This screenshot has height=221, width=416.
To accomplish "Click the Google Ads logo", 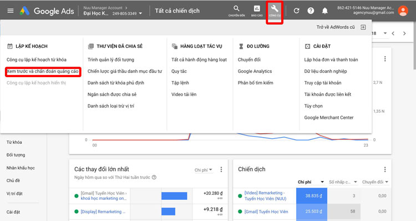I will (x=47, y=11).
